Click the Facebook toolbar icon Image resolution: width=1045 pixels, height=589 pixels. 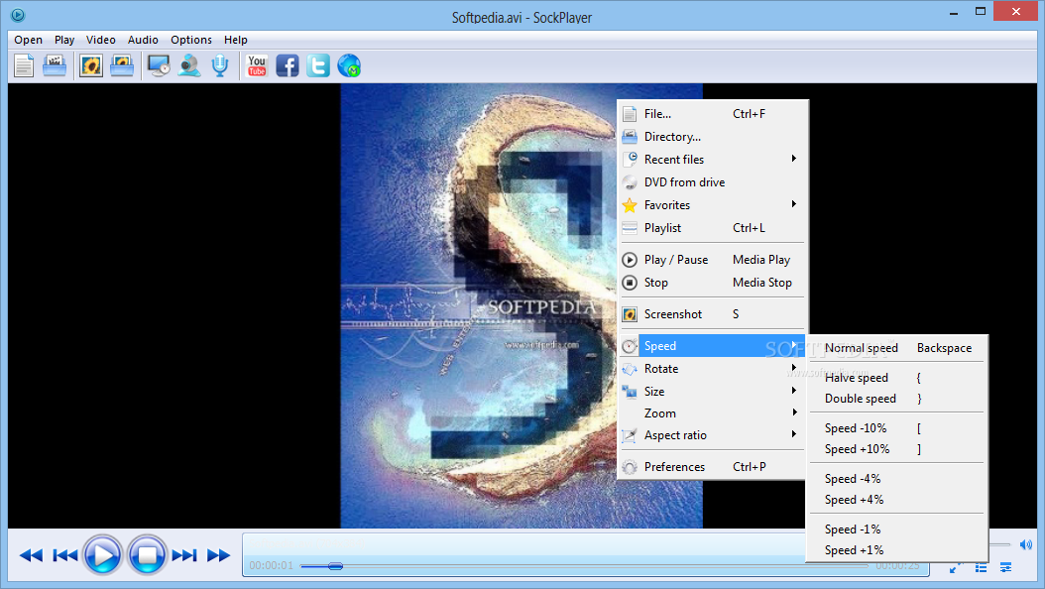[288, 66]
